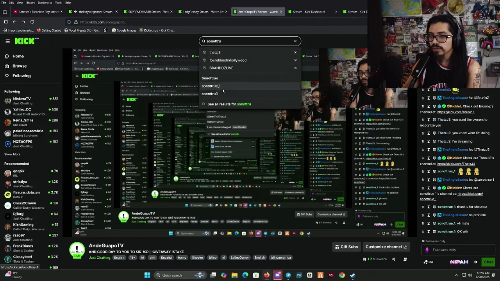Expand Show More under Following list
Viewport: 500px width, 281px height.
[x=12, y=154]
